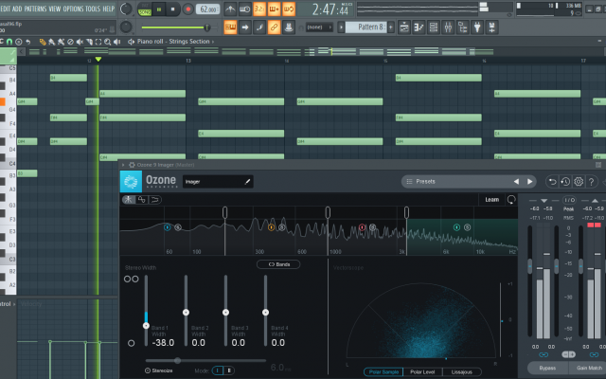Click the Ozone logo icon
This screenshot has height=379, width=606.
point(131,181)
